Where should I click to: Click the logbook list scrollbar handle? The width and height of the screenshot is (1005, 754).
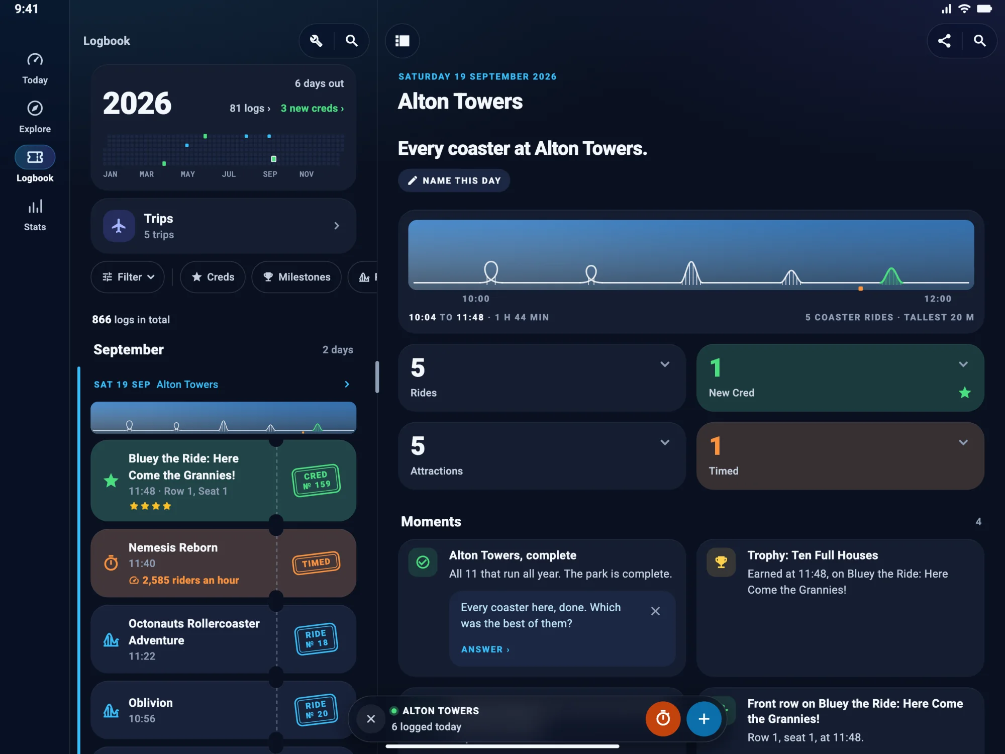pos(377,377)
